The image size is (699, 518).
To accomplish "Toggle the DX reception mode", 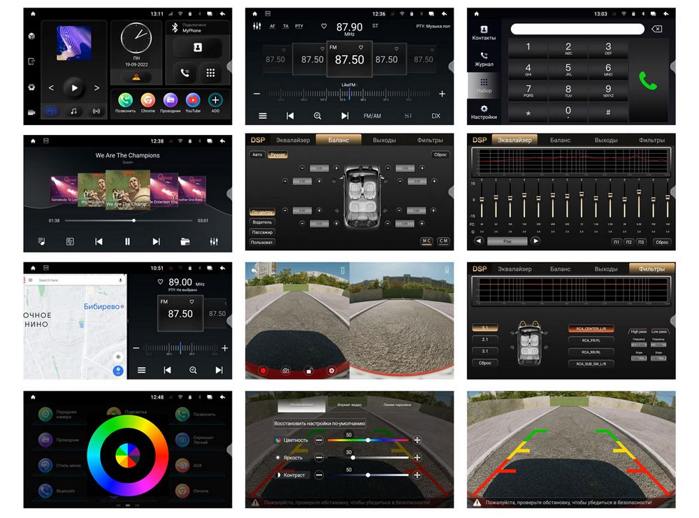I will tap(435, 116).
